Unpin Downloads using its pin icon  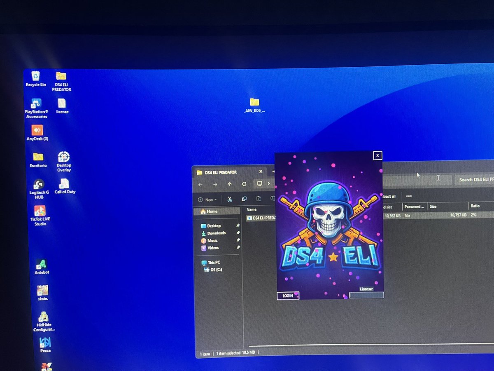(238, 233)
